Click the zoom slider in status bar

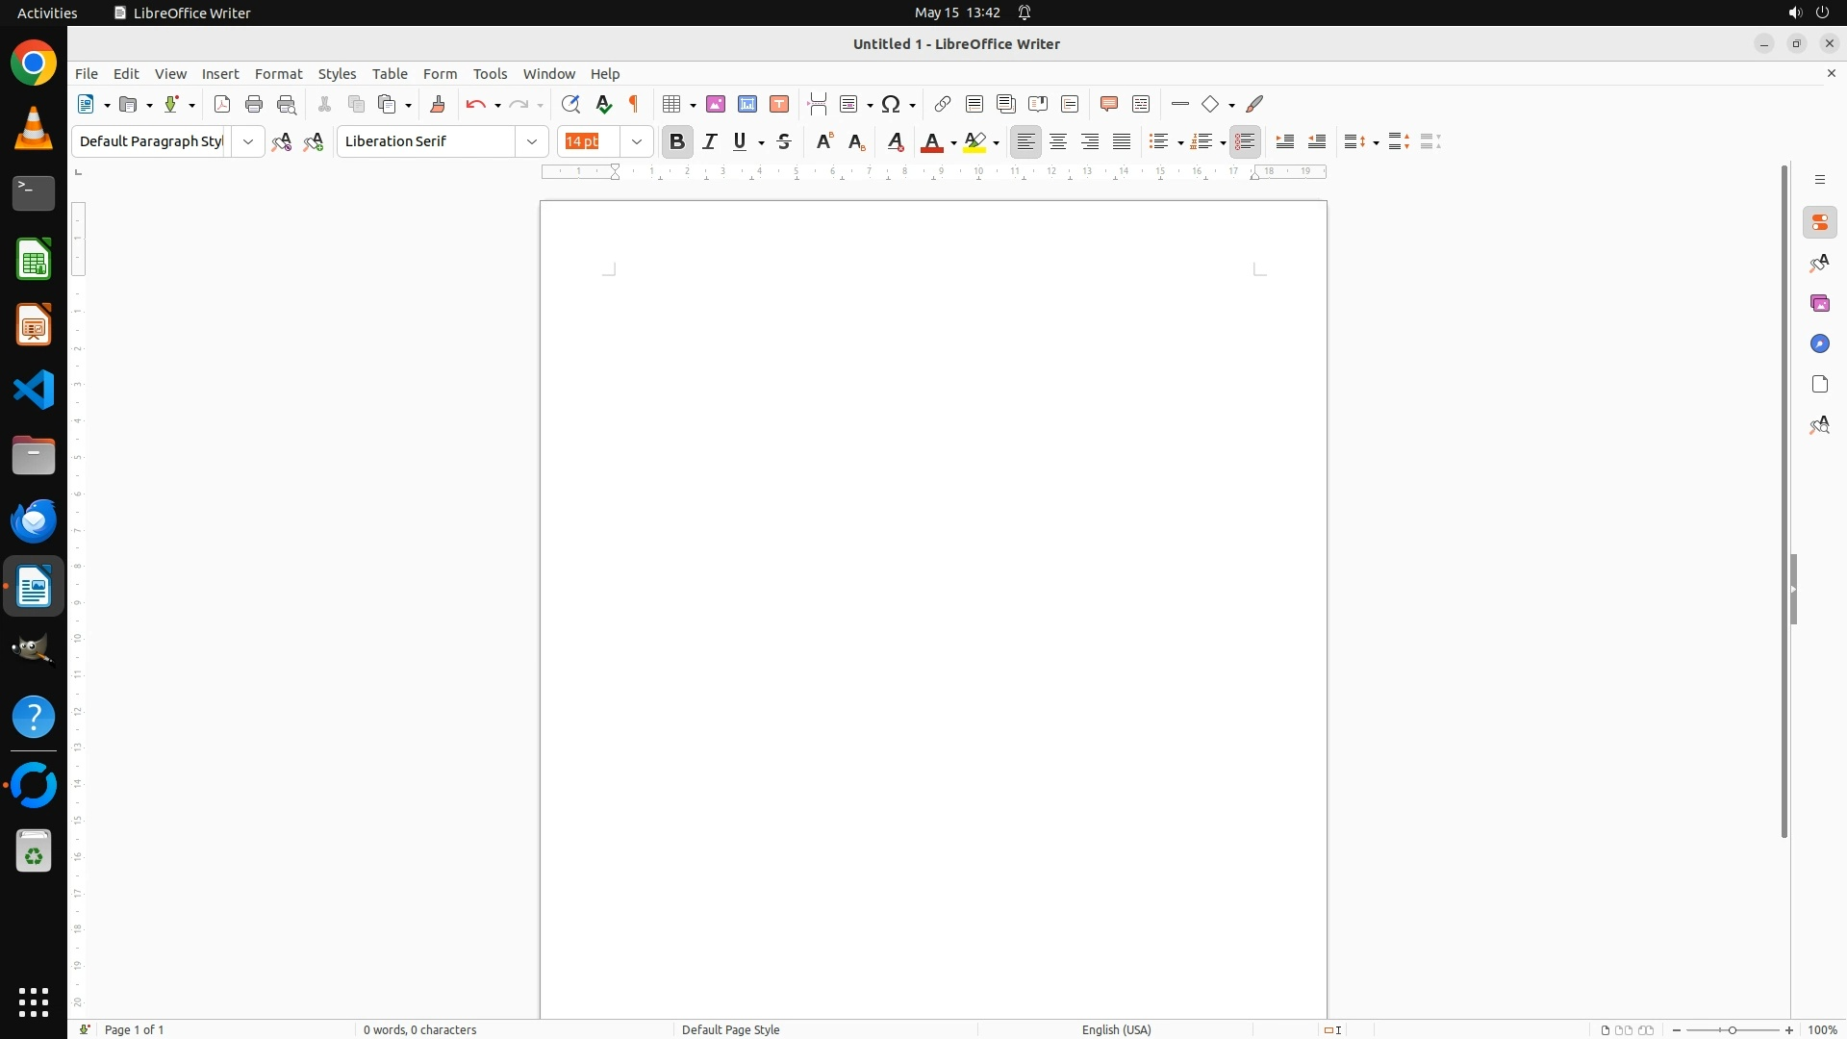tap(1733, 1029)
